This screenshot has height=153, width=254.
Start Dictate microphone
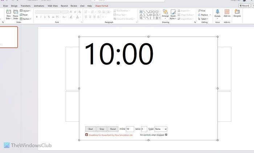pos(217,12)
